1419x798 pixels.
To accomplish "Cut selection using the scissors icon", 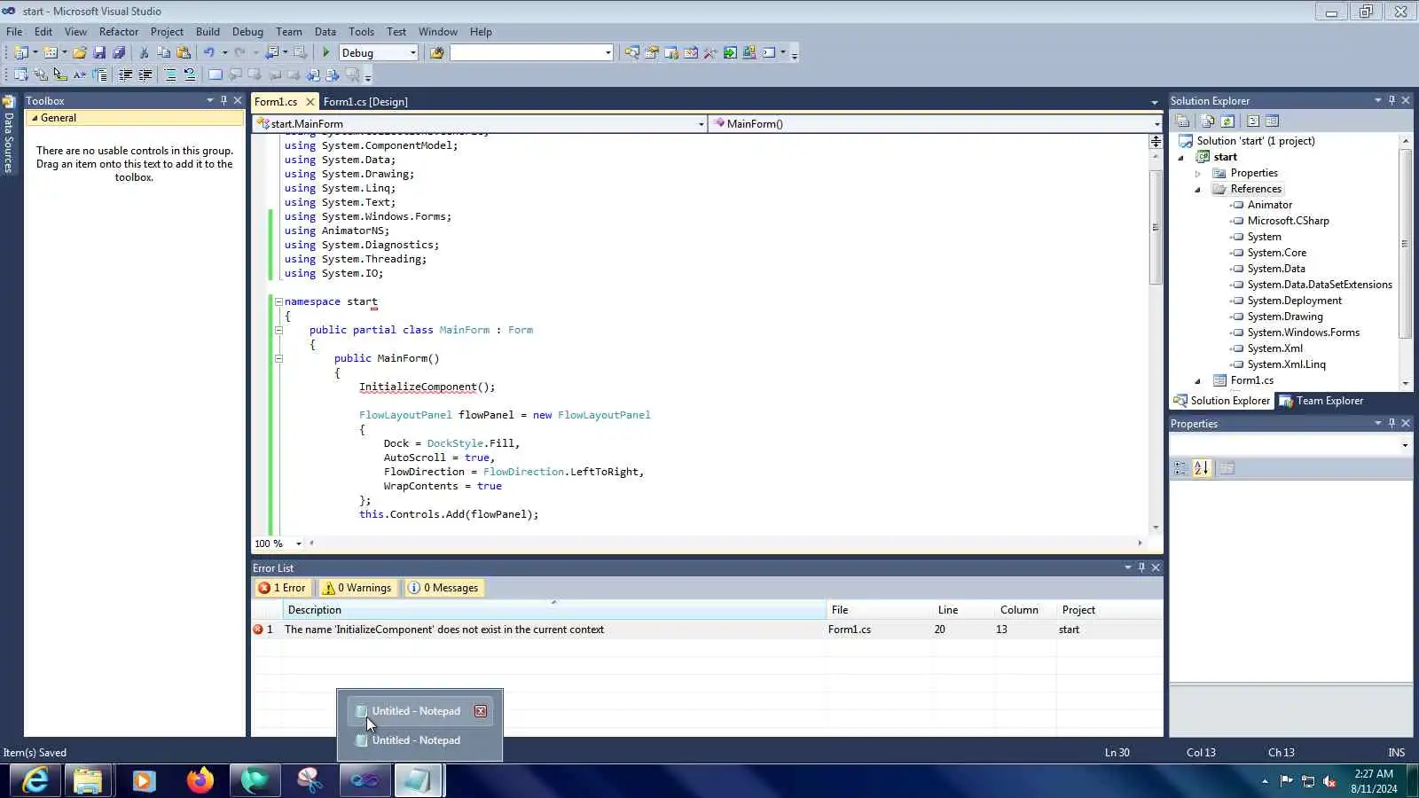I will pos(145,52).
